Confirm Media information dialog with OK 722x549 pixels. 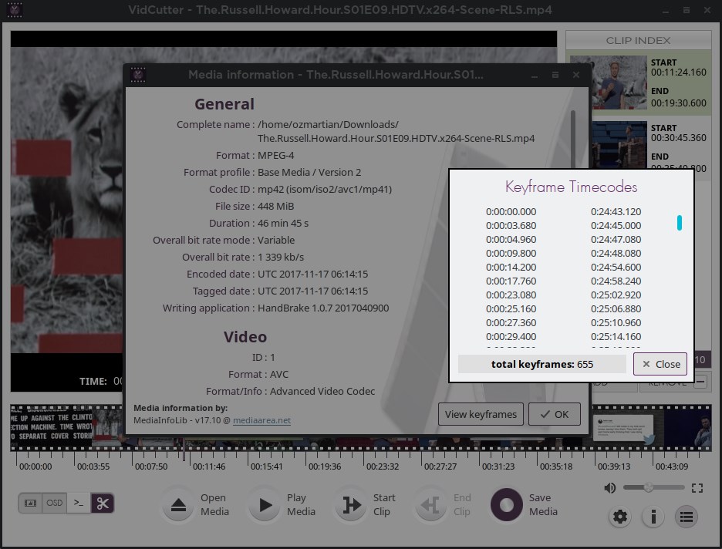[554, 414]
